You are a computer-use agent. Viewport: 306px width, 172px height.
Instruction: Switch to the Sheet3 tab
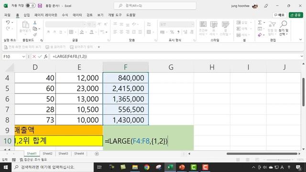pyautogui.click(x=63, y=154)
